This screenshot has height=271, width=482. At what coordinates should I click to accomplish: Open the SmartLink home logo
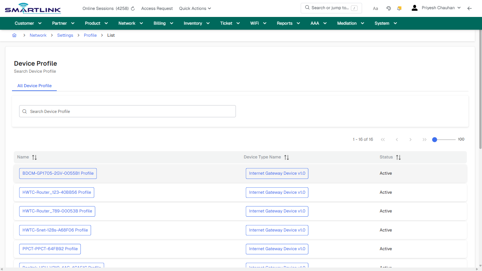click(x=32, y=8)
